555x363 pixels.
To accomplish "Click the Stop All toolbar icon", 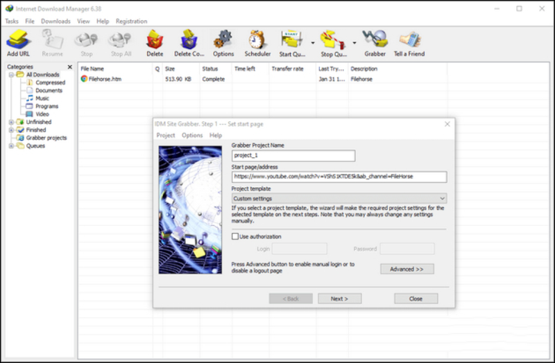I will coord(121,43).
